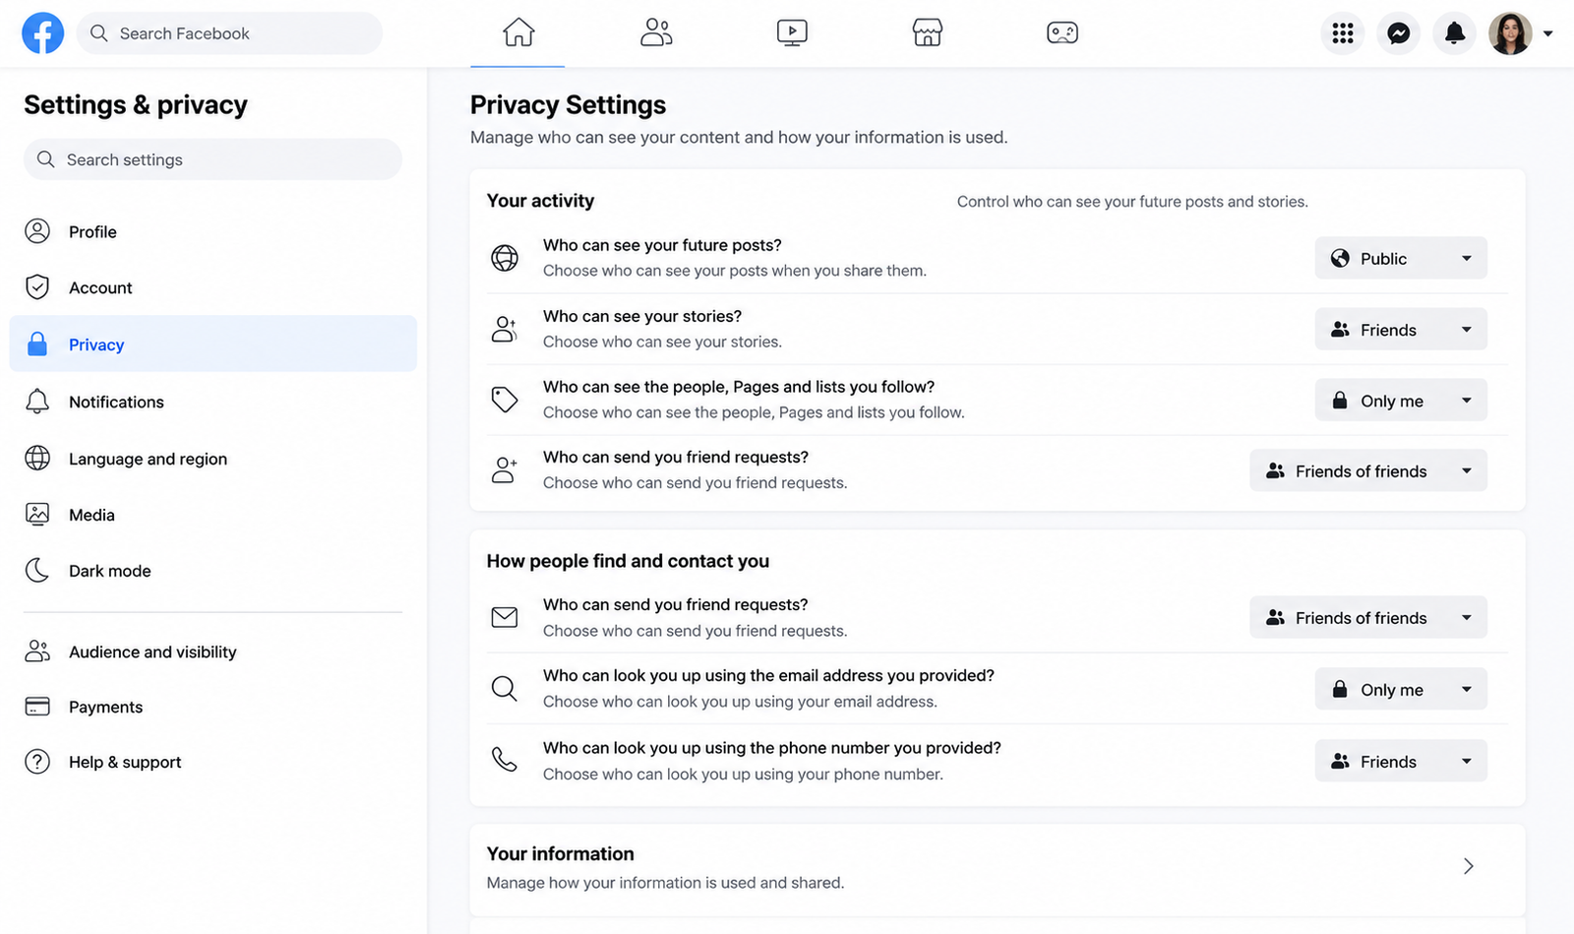
Task: Click the Search settings field
Action: pos(212,159)
